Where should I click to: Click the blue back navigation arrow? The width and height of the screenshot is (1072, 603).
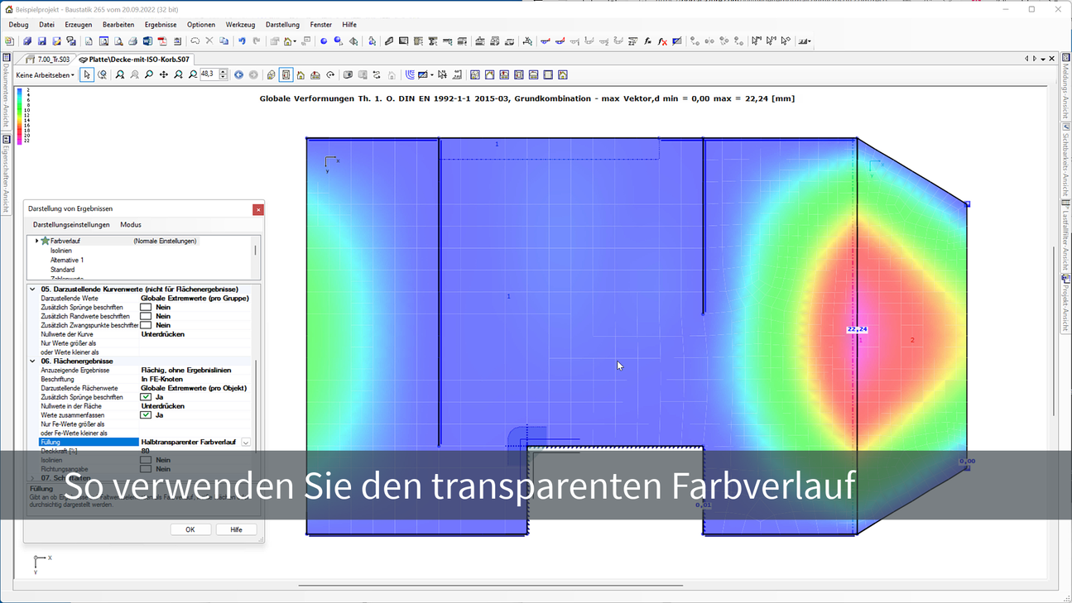pos(238,74)
